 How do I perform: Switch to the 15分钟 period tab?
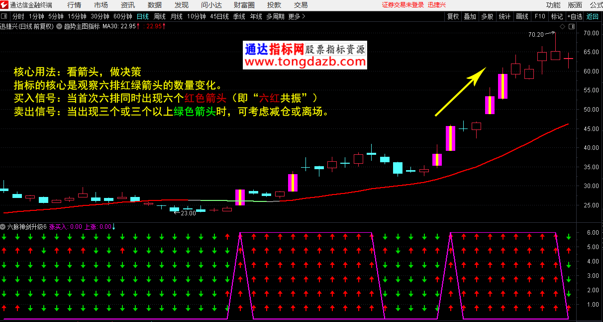(x=77, y=16)
